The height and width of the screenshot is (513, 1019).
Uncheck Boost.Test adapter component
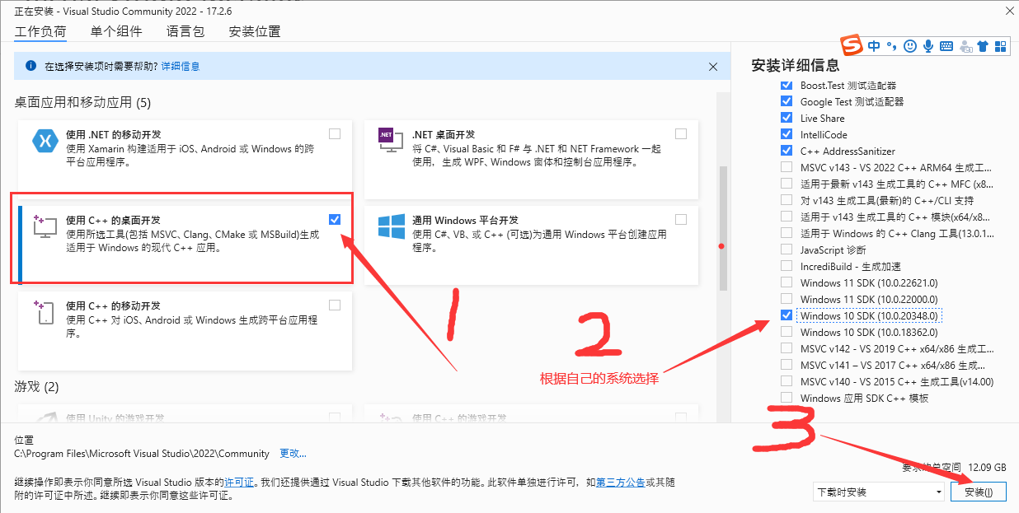click(x=786, y=86)
